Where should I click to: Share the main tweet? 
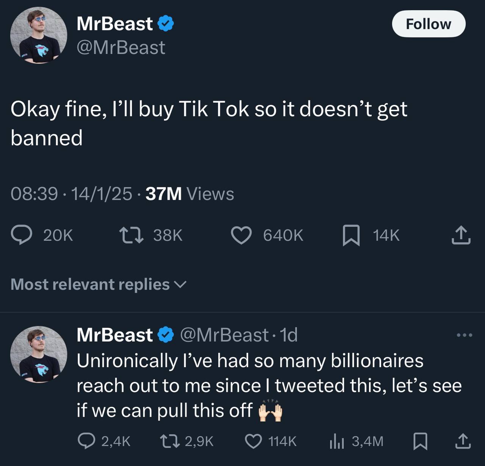point(461,235)
